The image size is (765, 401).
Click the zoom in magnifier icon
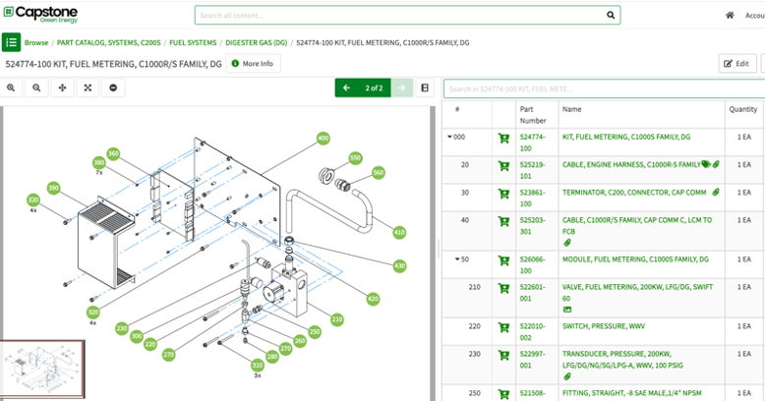11,87
